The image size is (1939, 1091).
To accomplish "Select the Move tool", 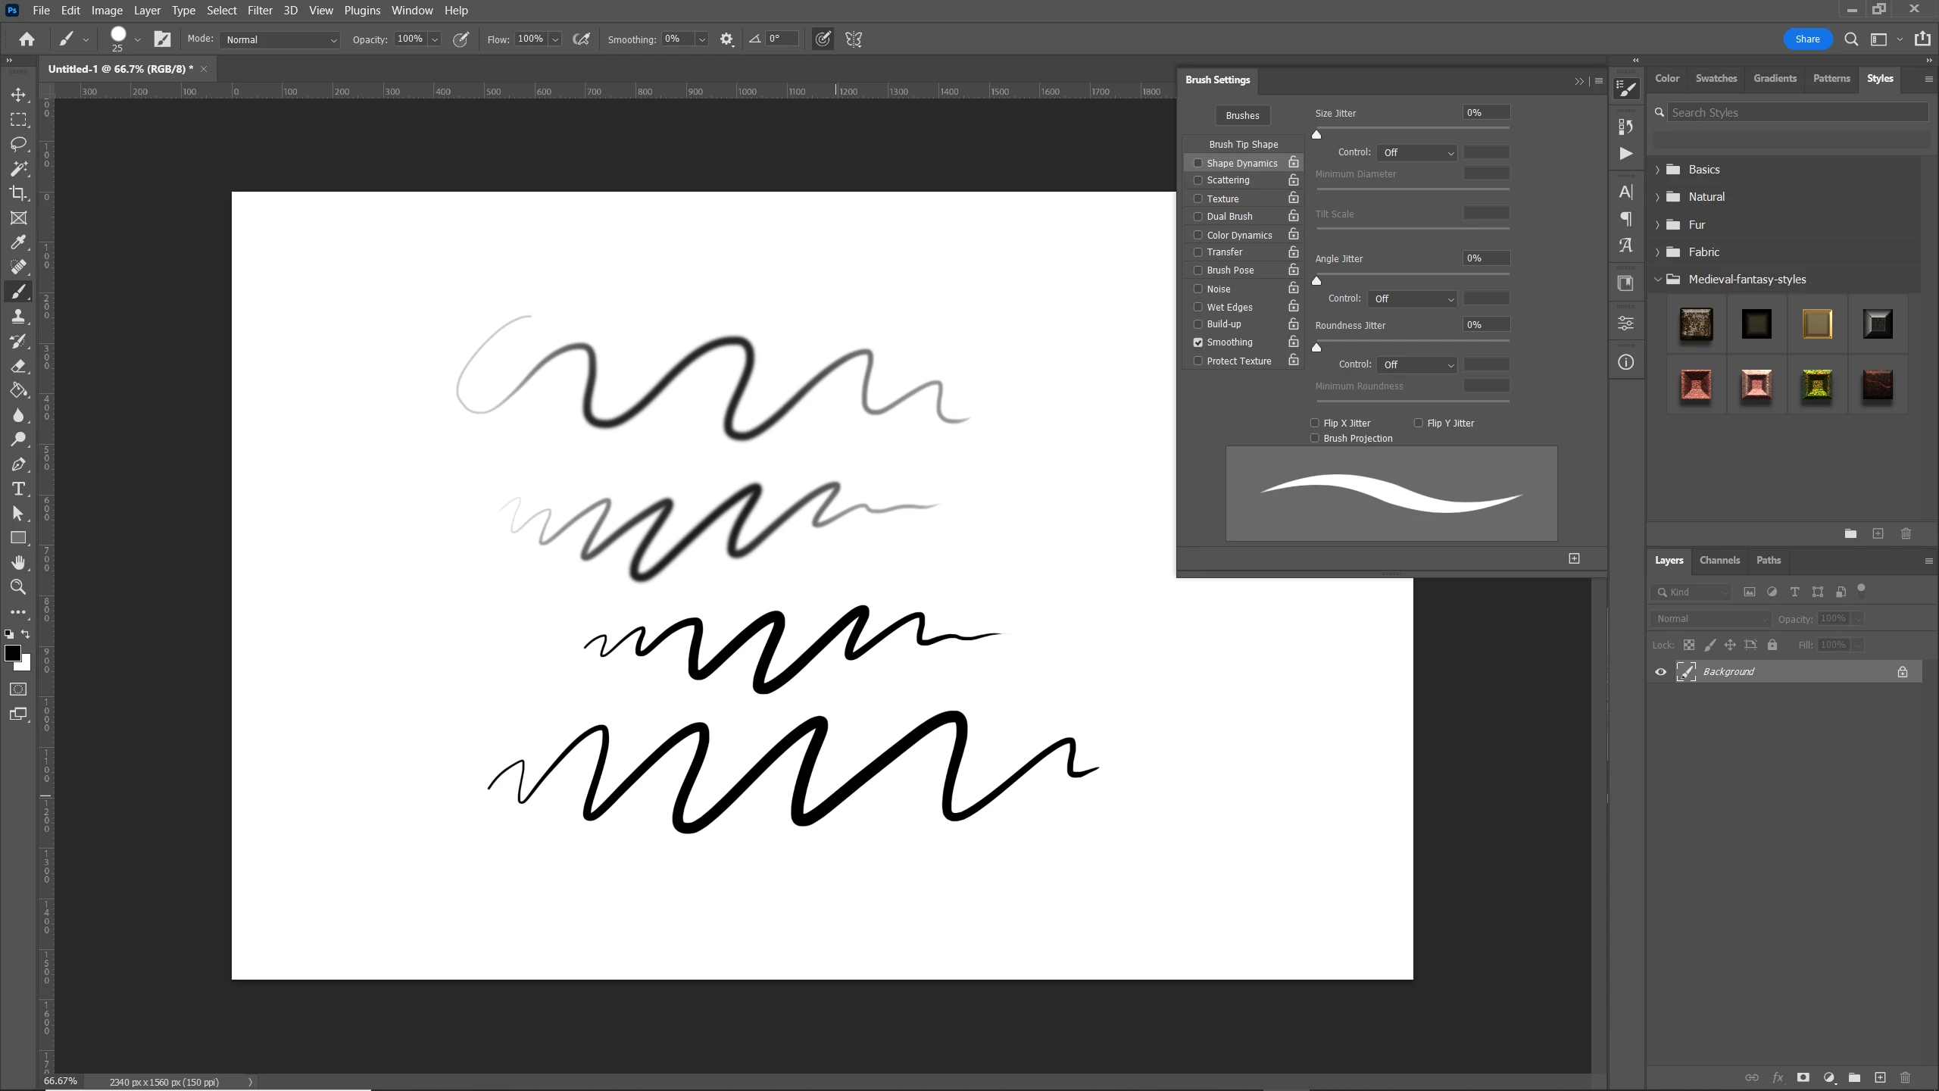I will pos(18,95).
